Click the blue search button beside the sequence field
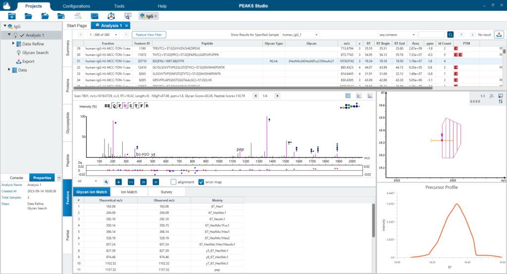This screenshot has height=274, width=507. click(x=450, y=35)
